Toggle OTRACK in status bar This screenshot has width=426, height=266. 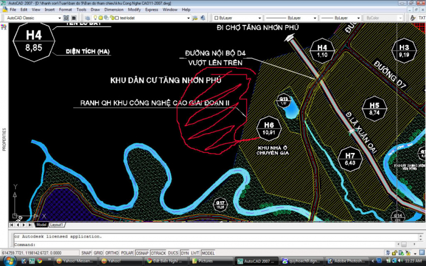pyautogui.click(x=158, y=253)
